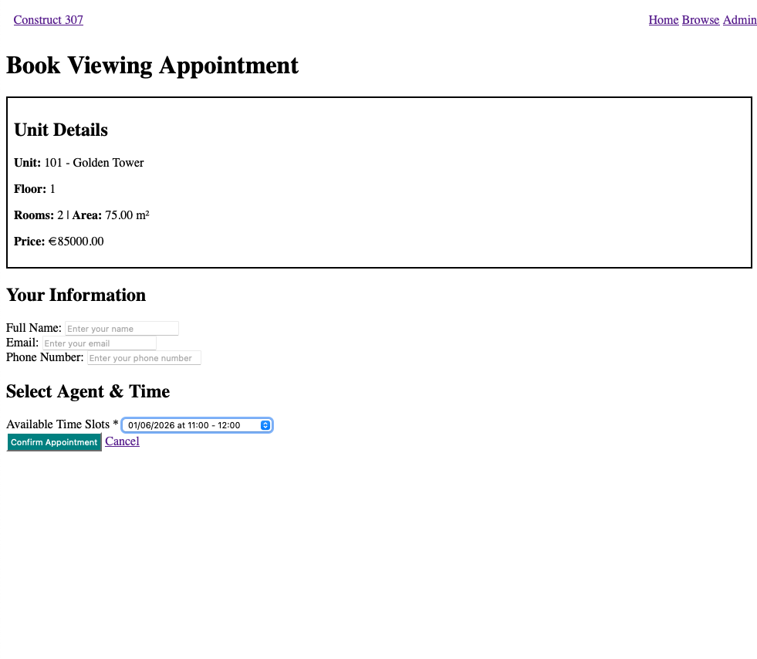Image resolution: width=757 pixels, height=659 pixels.
Task: Click the 'Email:' label text
Action: (x=22, y=343)
